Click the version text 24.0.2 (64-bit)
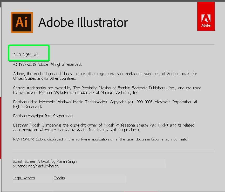This screenshot has width=225, height=192. pyautogui.click(x=26, y=55)
